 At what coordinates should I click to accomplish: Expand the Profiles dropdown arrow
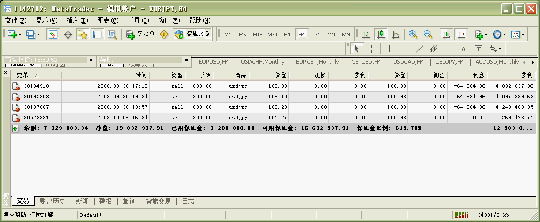click(x=38, y=35)
